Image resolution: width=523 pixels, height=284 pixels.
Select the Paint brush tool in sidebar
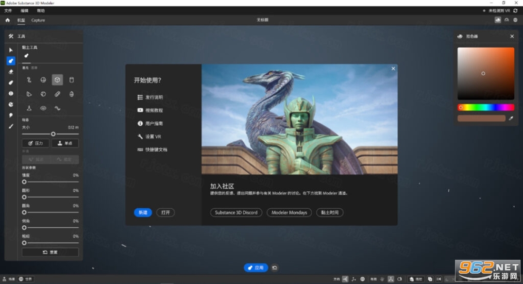(11, 126)
